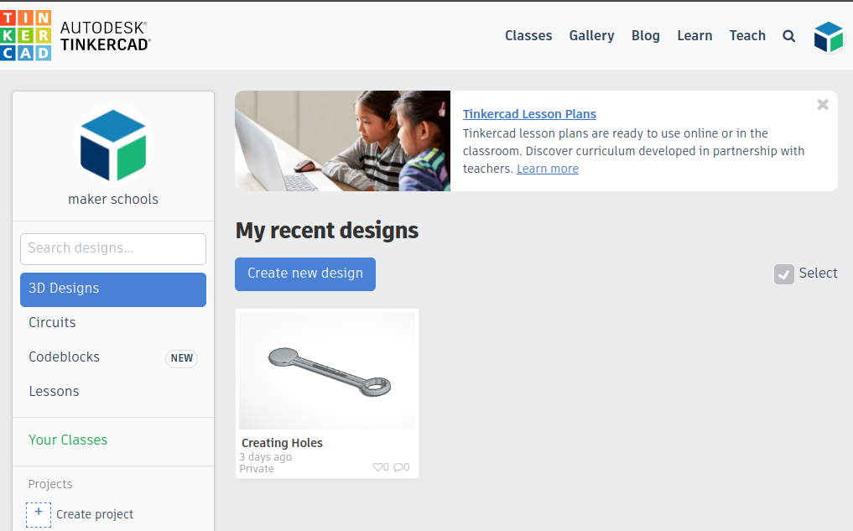Image resolution: width=853 pixels, height=531 pixels.
Task: Toggle the Select checkbox
Action: 784,274
